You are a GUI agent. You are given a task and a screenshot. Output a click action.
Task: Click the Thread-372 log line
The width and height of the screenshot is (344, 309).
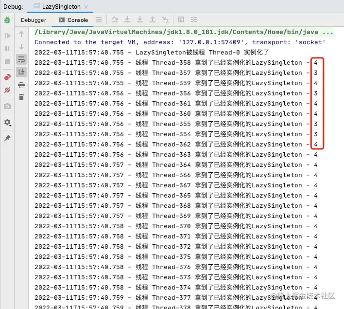[x=176, y=247]
